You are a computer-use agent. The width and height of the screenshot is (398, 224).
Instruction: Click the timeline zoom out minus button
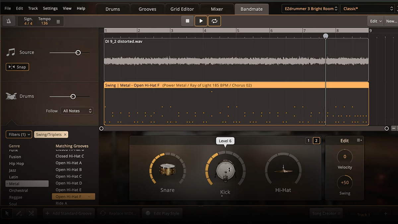[394, 128]
